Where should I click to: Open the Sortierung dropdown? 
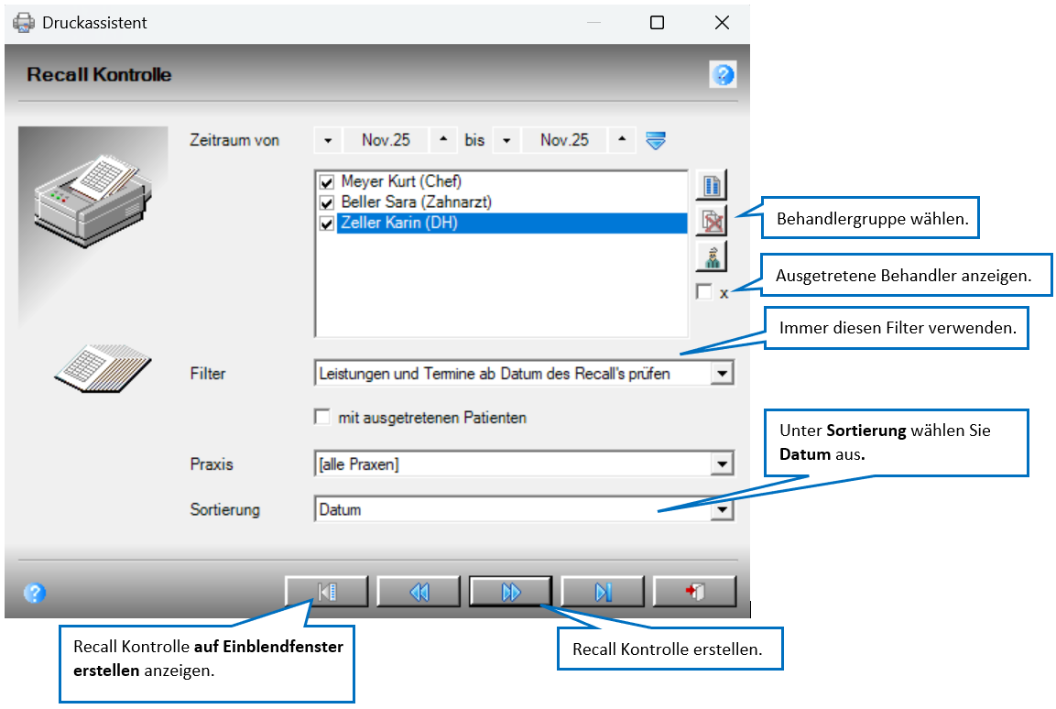(x=722, y=509)
